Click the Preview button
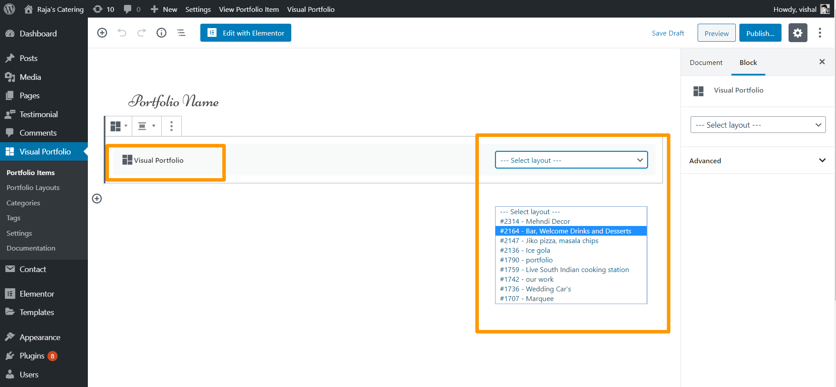Screen dimensions: 836x387 [717, 33]
